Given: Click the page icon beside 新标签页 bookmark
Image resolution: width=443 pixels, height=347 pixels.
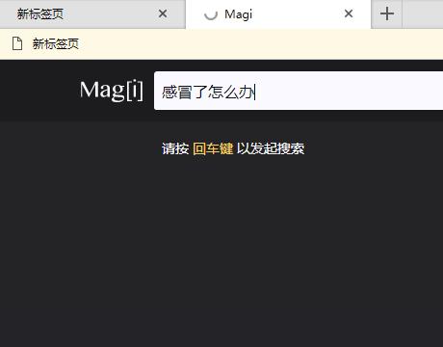Looking at the screenshot, I should tap(17, 43).
